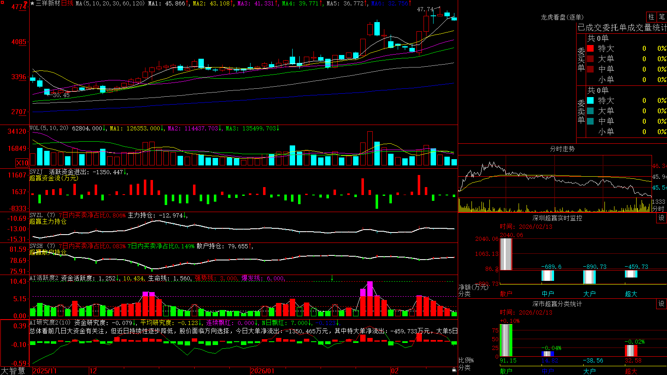
Task: Click the red 特大 buy-order color swatch
Action: tap(590, 48)
